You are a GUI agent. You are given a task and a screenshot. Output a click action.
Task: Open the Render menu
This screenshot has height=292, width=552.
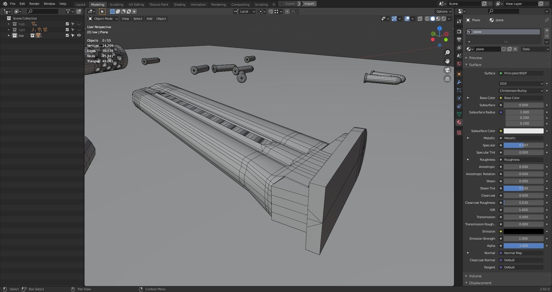[34, 4]
